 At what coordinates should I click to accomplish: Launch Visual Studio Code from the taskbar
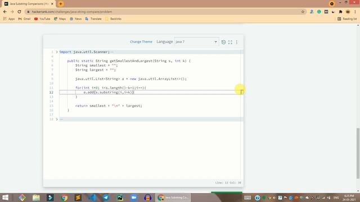pyautogui.click(x=92, y=198)
